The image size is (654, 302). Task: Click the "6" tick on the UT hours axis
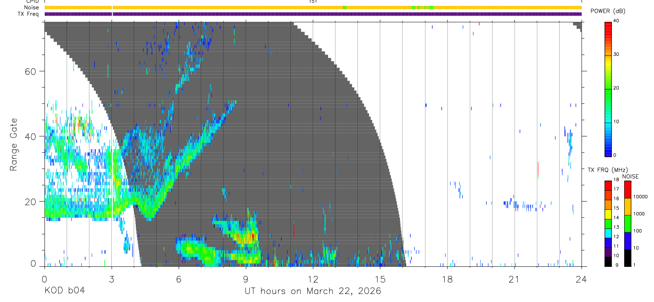pyautogui.click(x=178, y=279)
